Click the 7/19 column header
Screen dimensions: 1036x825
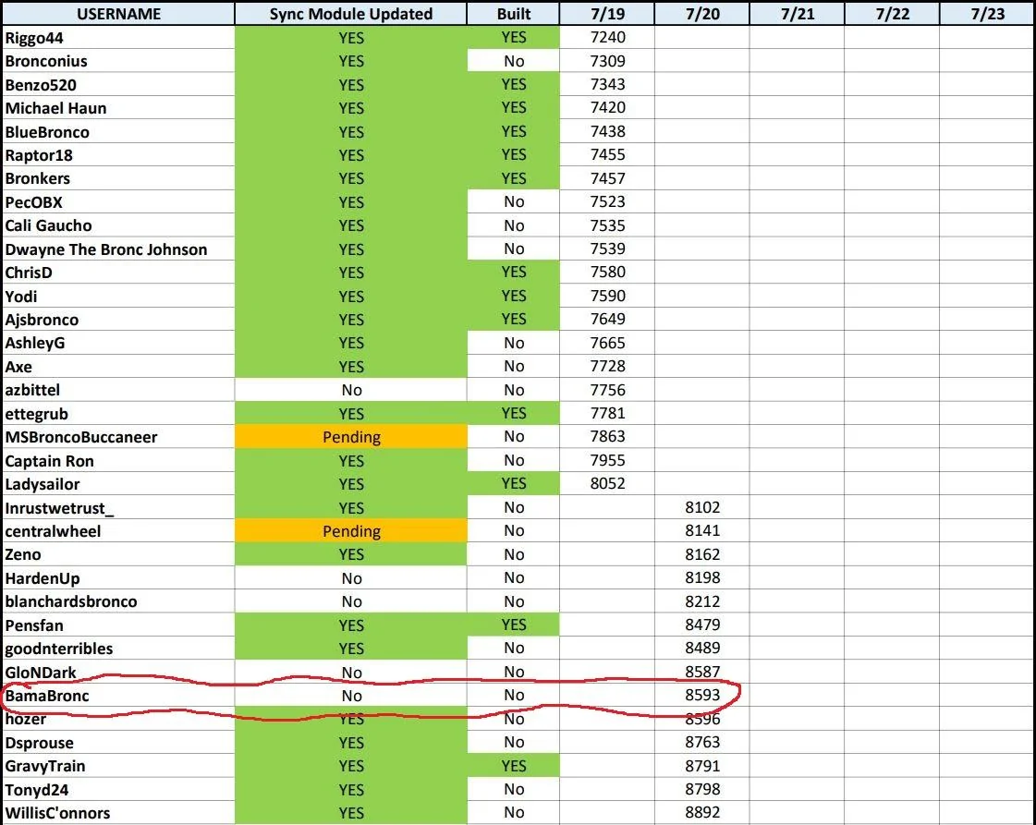(607, 14)
